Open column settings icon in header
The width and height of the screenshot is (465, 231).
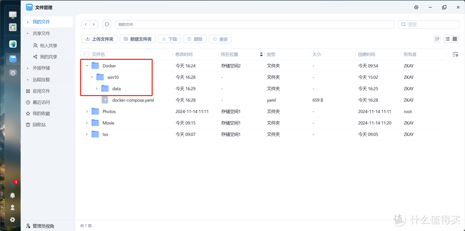pos(455,55)
